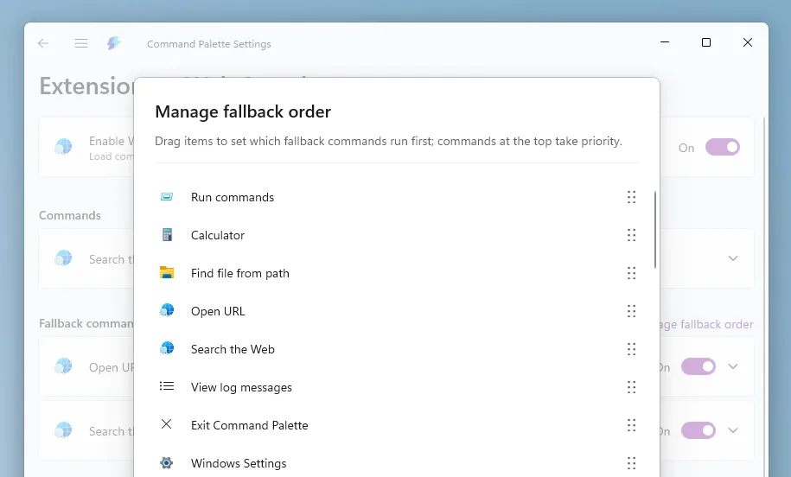Click the View log messages list icon

[x=167, y=387]
